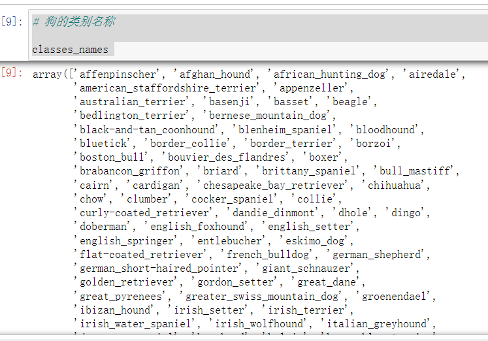Click 'german_short-haired_pointer' entry
Viewport: 488px width, 341px height.
[x=159, y=268]
